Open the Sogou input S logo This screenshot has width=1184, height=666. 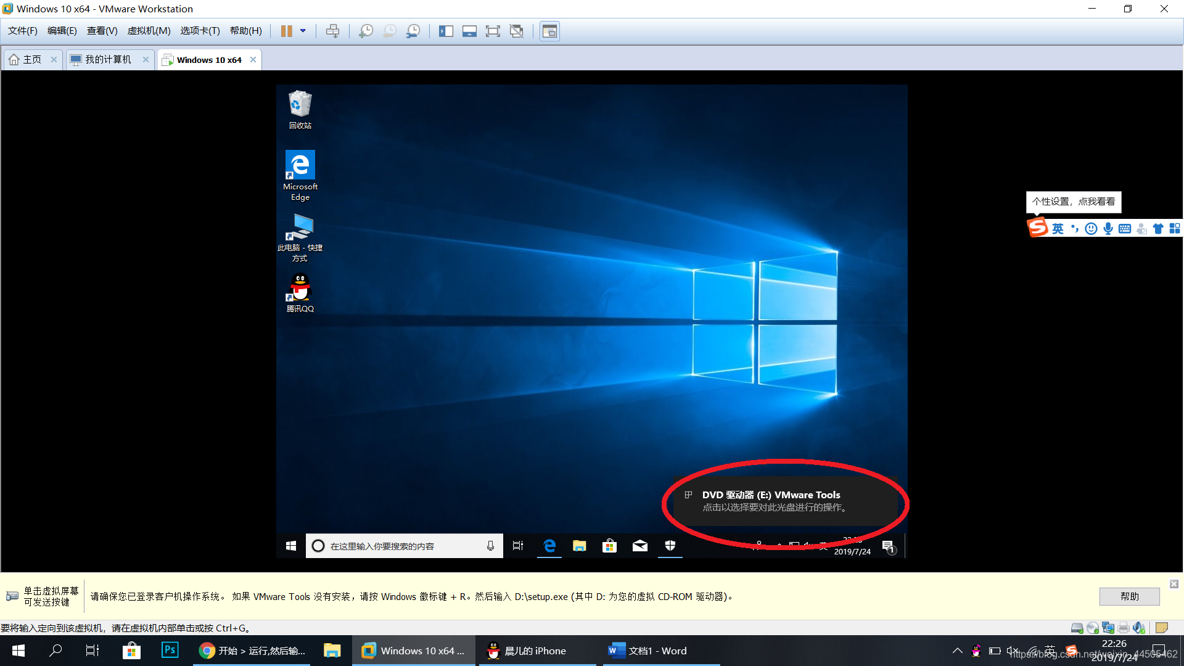click(x=1038, y=228)
